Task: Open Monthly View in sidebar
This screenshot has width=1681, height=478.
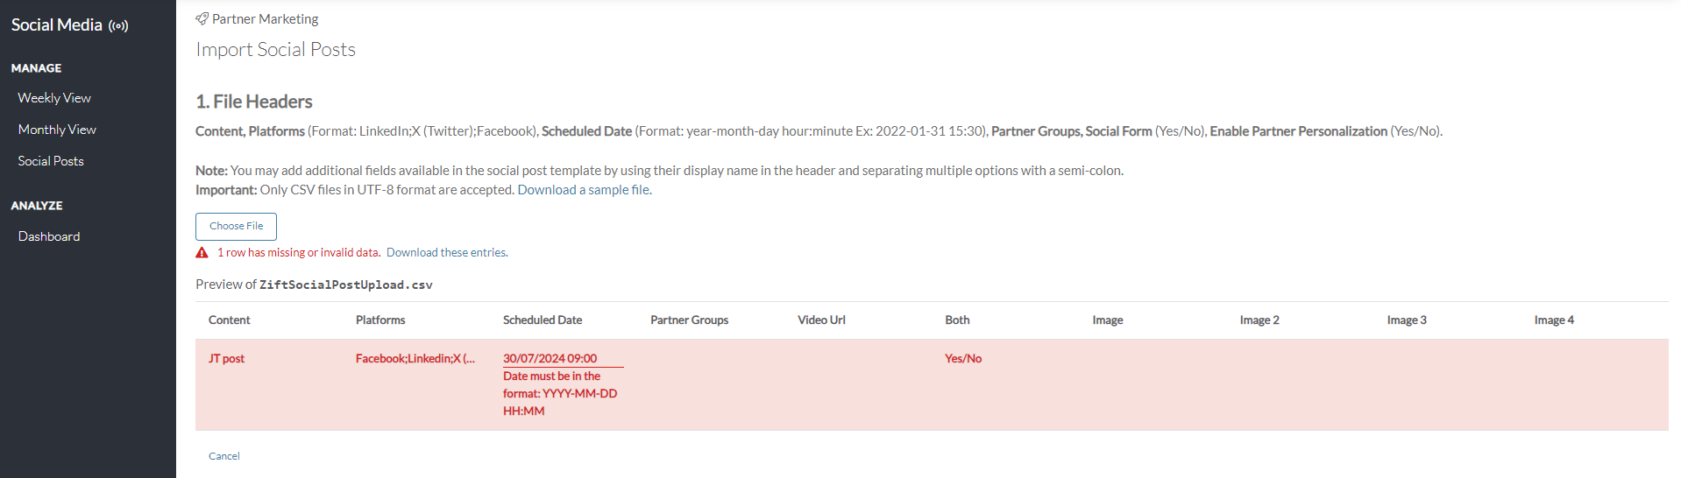Action: tap(57, 130)
